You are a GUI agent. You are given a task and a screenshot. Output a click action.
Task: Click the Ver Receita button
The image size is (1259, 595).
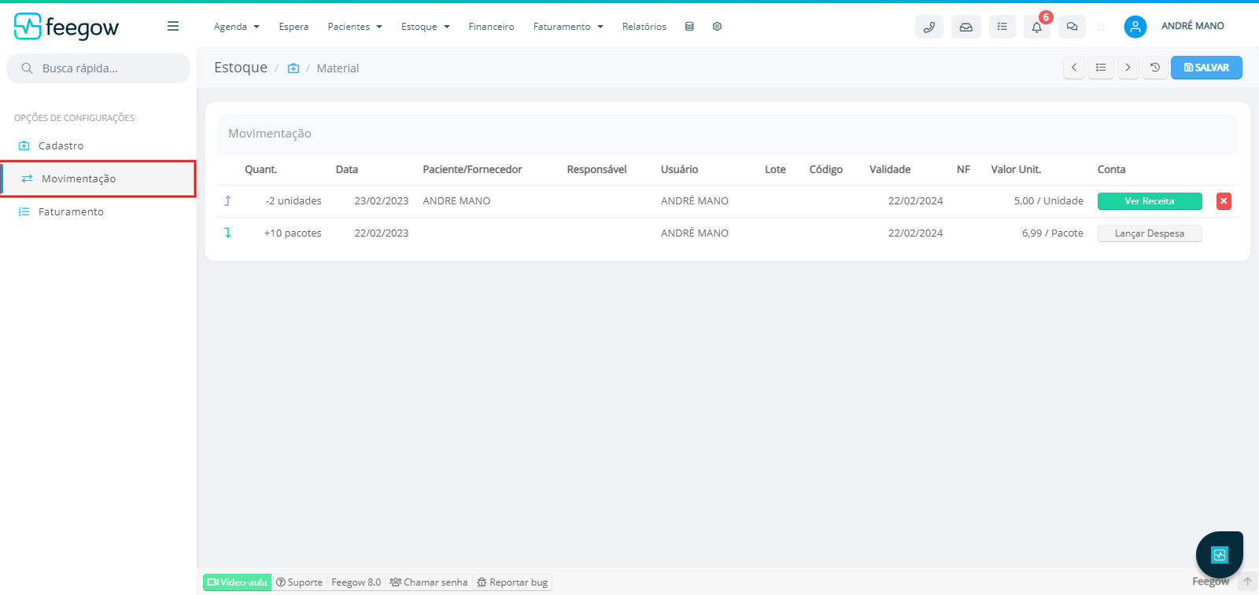1150,201
